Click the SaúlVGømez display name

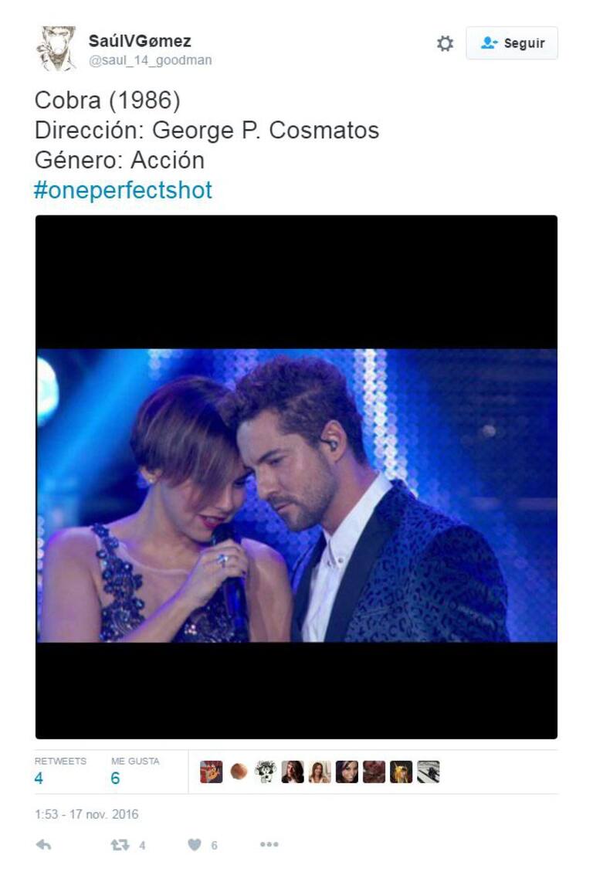coord(140,41)
